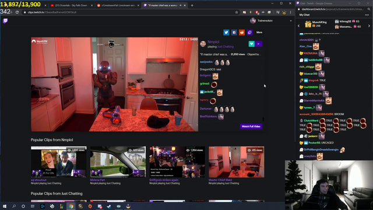
Task: Click the Twitch logo on the clips page
Action: click(5, 21)
